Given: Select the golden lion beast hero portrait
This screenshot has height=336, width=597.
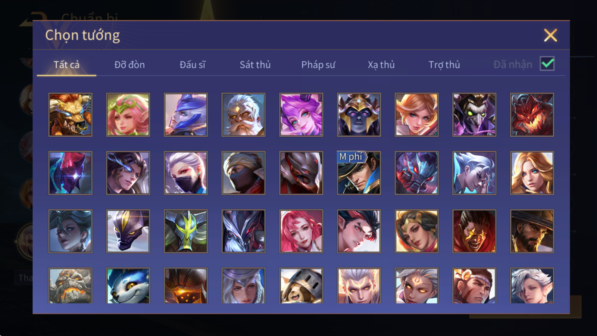Looking at the screenshot, I should click(70, 115).
